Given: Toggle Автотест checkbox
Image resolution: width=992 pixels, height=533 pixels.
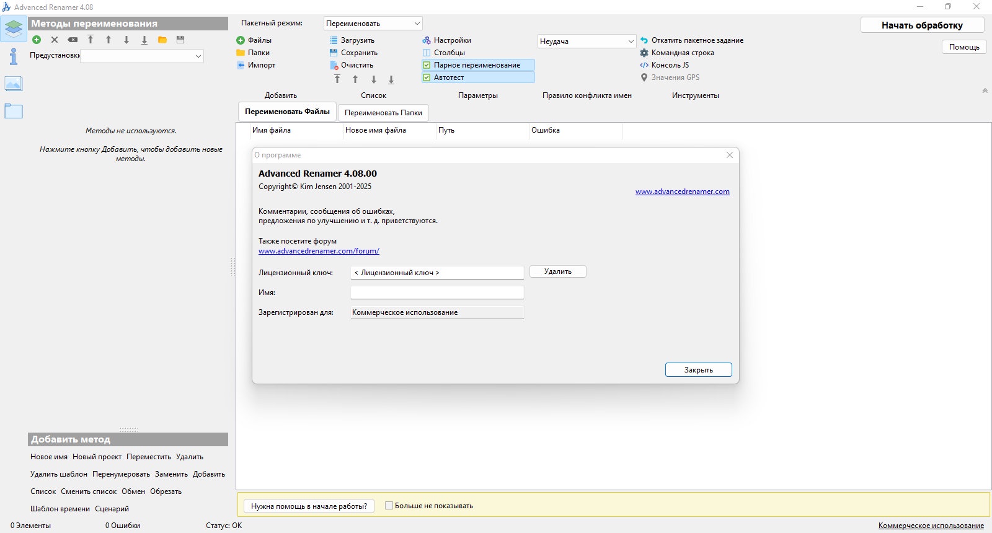Looking at the screenshot, I should tap(478, 77).
